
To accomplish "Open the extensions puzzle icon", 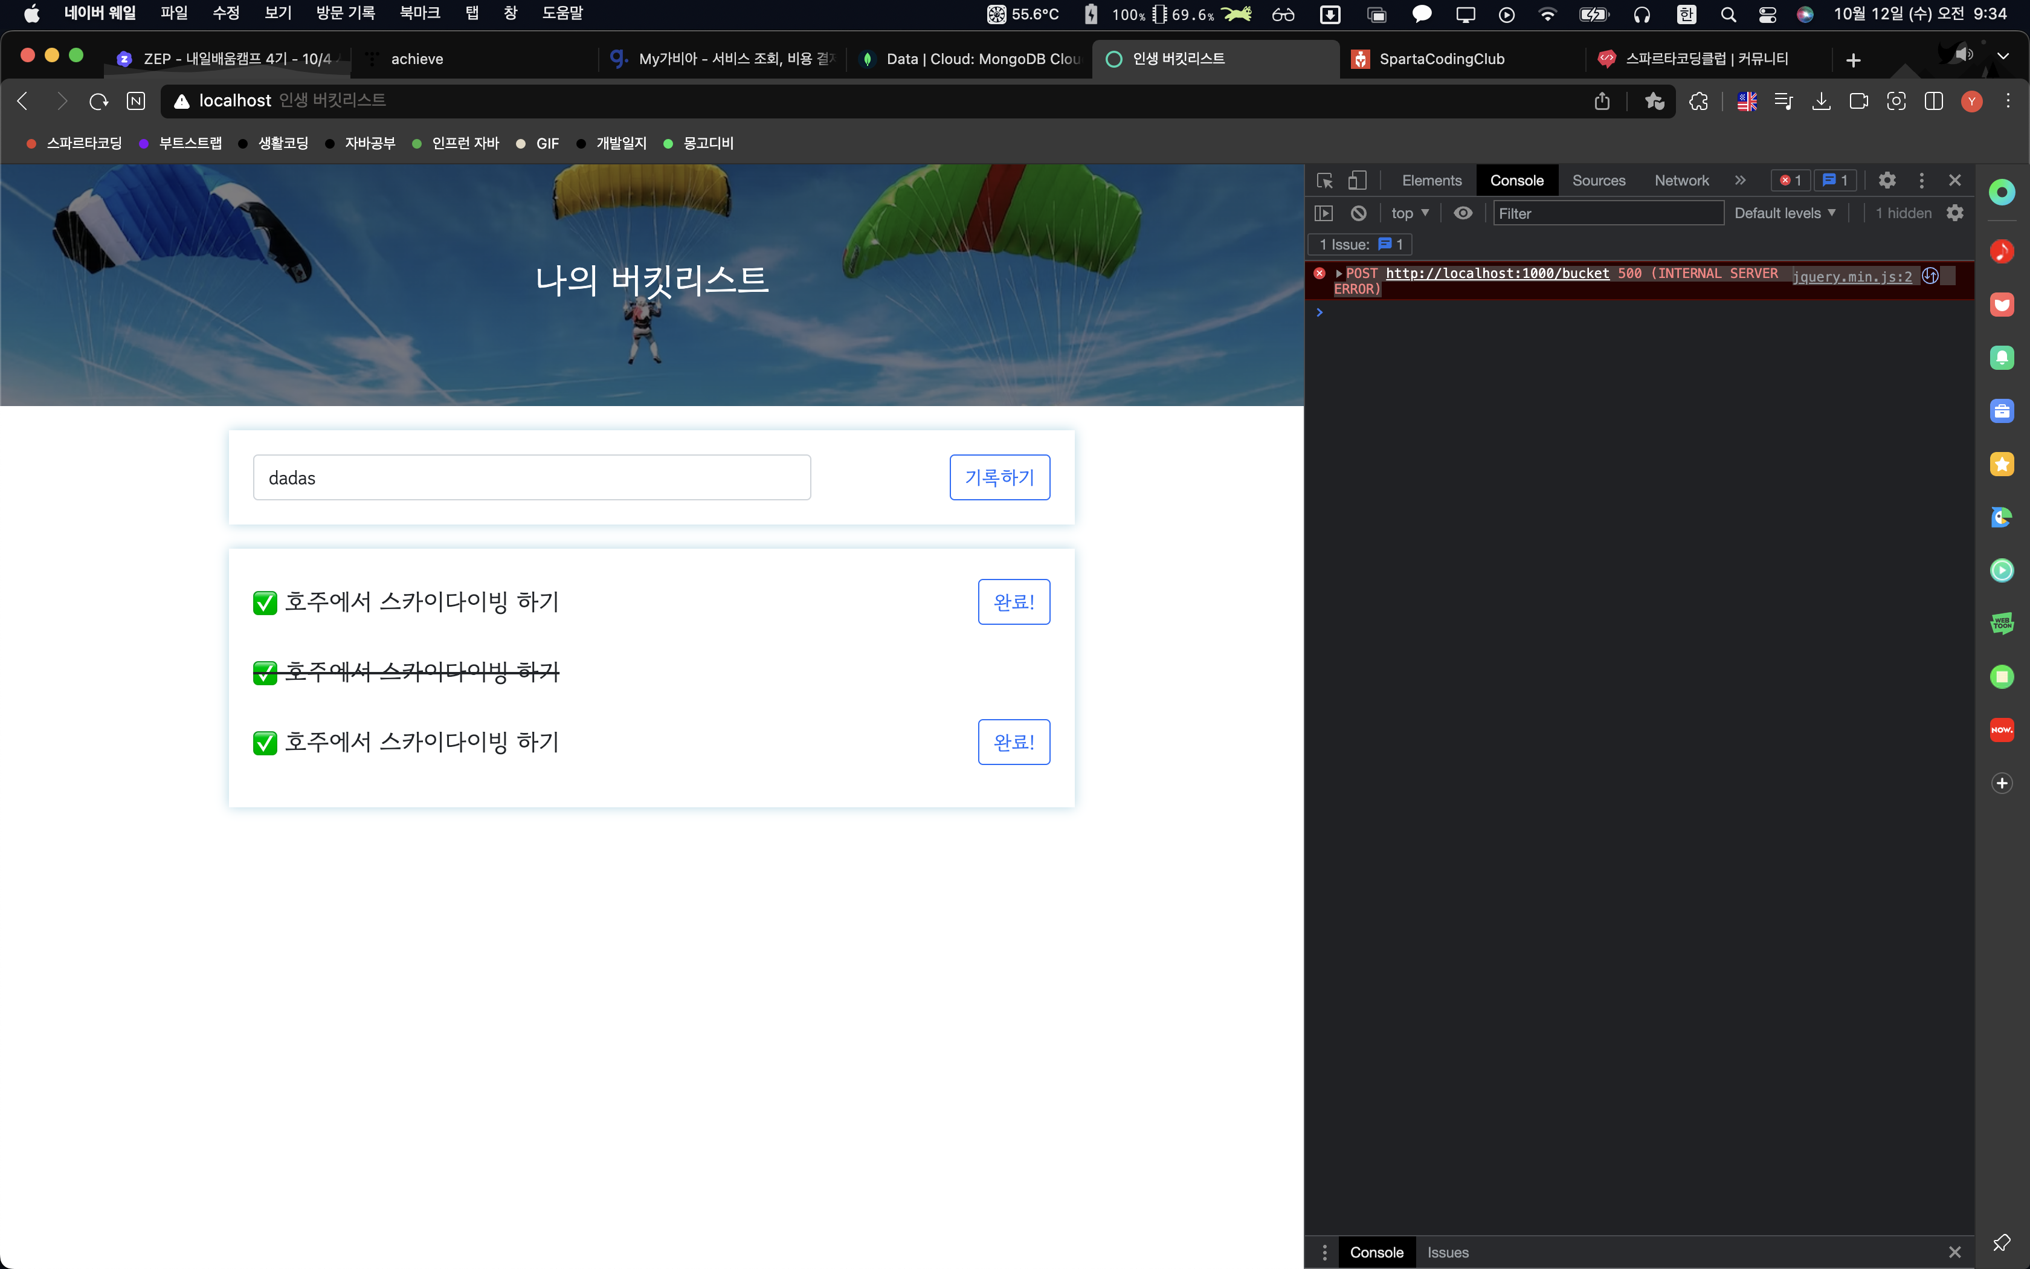I will tap(1699, 102).
